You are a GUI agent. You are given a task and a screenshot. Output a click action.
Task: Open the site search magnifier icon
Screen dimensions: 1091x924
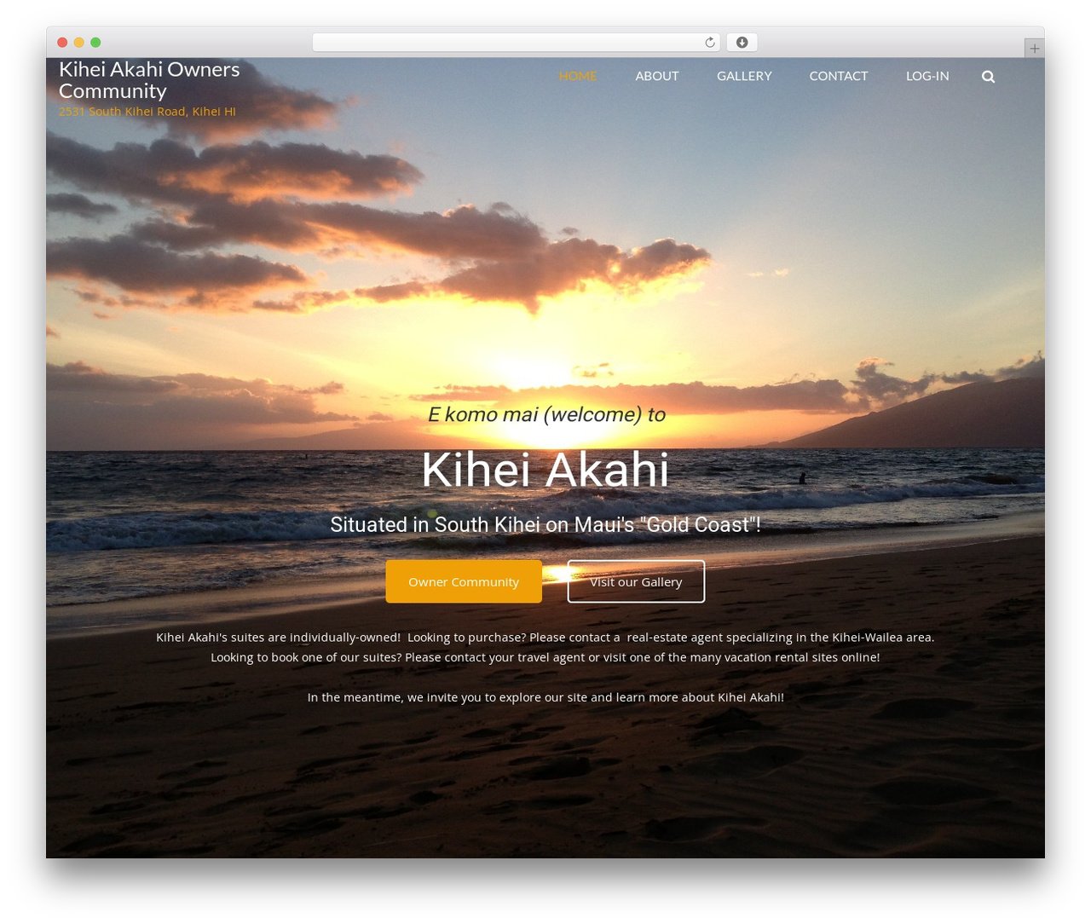[x=988, y=77]
